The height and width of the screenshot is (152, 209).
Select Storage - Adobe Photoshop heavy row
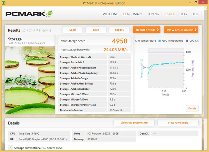click(94, 73)
